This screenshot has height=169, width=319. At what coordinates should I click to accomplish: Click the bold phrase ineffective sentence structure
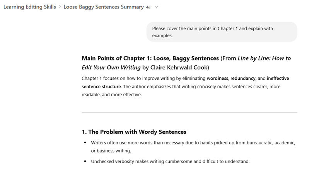(101, 86)
